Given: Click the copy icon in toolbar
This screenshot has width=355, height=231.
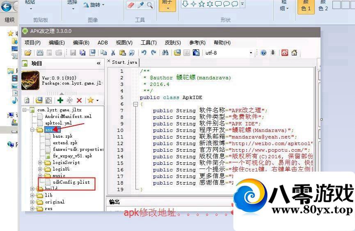Looking at the screenshot, I should point(104,53).
